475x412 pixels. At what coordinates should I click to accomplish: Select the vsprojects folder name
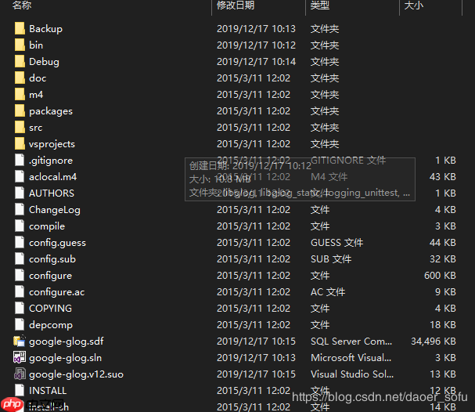click(x=52, y=144)
